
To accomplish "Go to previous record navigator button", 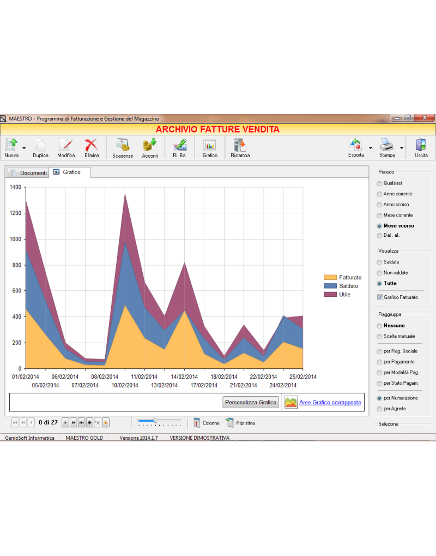I will (x=31, y=422).
